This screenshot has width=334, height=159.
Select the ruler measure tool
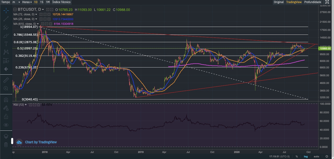6,80
